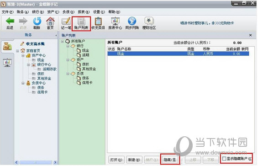Viewport: 258px width, 166px height.
Task: Click folder icon beside 银行 category
Action: pos(73,46)
